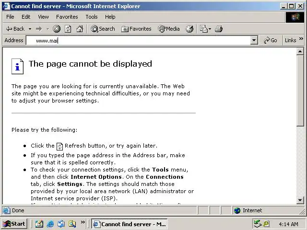
Task: Click the Stop loading icon
Action: [x=57, y=29]
